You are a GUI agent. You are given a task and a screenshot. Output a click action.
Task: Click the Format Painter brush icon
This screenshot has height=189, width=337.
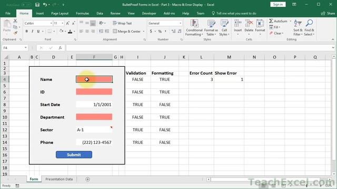pyautogui.click(x=15, y=33)
